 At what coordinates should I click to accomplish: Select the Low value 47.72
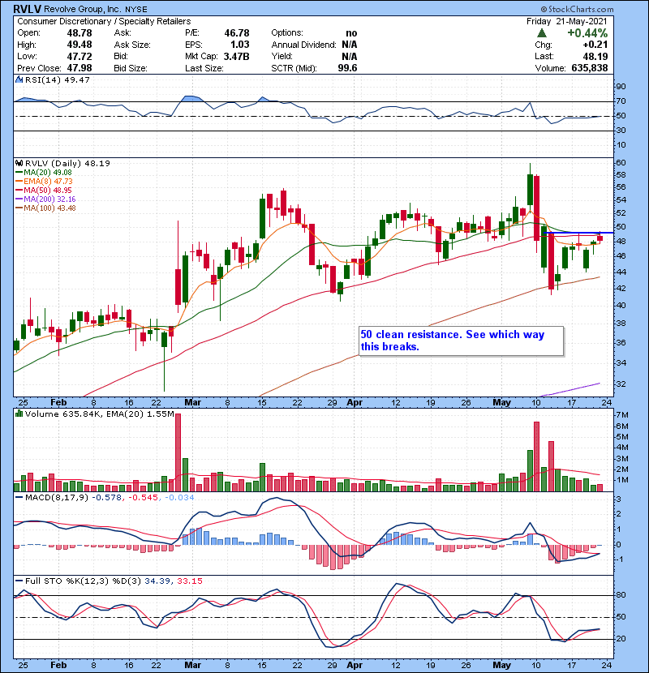point(80,56)
